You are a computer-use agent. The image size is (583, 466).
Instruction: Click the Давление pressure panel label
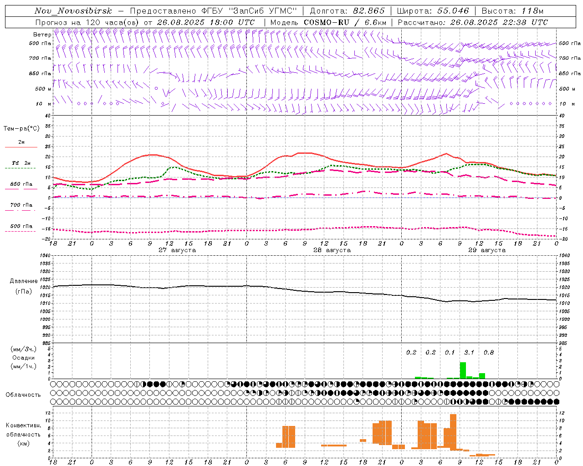click(24, 281)
